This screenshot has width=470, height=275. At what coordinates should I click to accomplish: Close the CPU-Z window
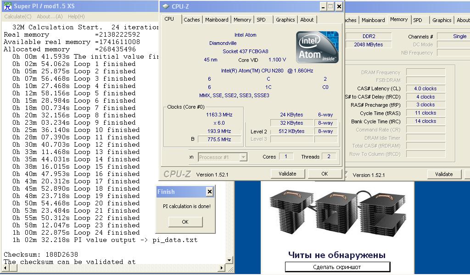[339, 6]
